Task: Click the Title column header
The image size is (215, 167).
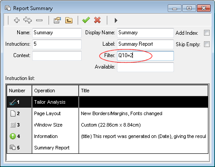Action: 143,91
